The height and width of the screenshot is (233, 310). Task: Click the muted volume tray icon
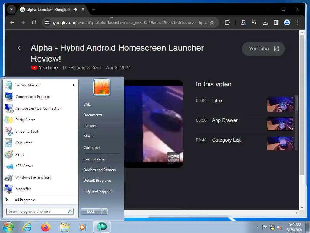tap(279, 228)
